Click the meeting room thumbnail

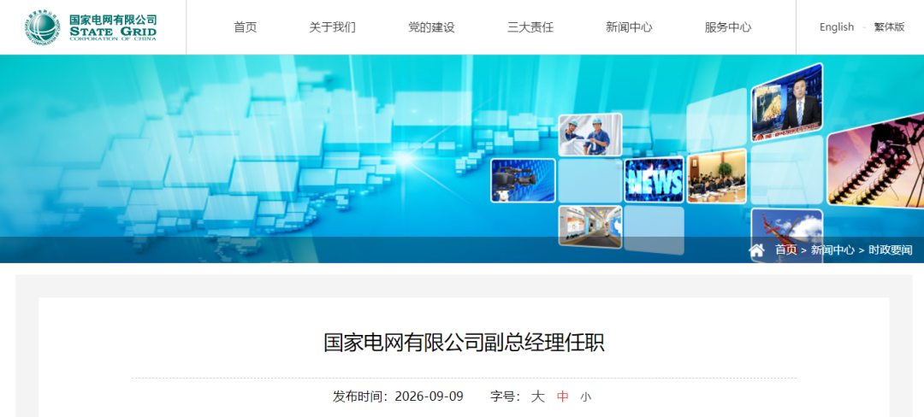pyautogui.click(x=717, y=176)
